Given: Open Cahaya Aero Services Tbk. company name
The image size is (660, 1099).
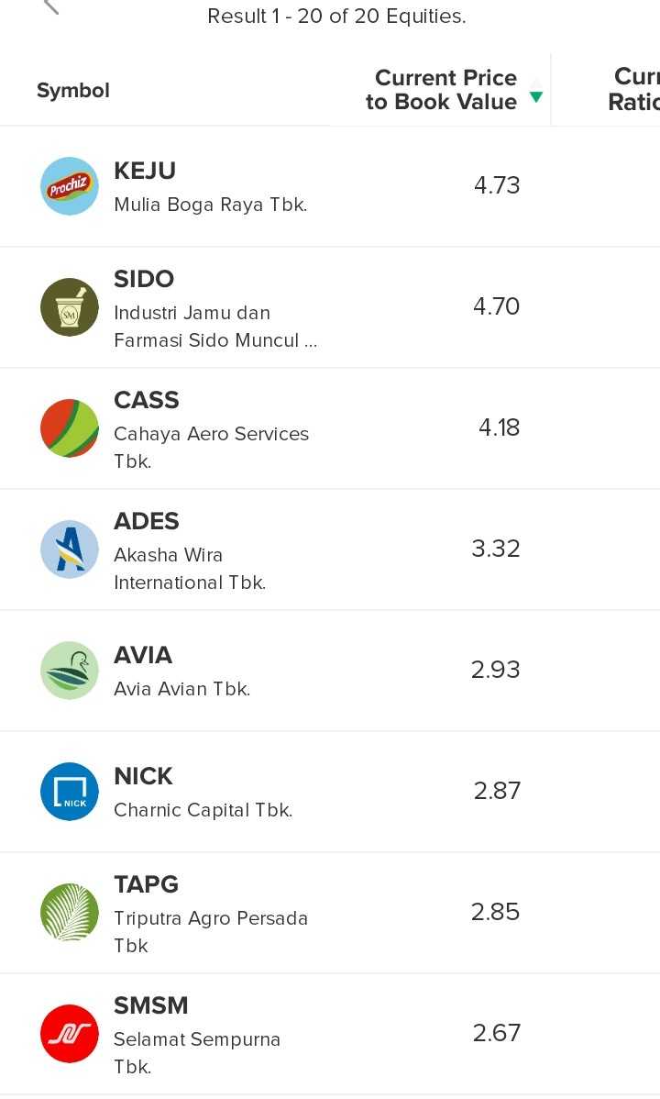Looking at the screenshot, I should (x=211, y=447).
